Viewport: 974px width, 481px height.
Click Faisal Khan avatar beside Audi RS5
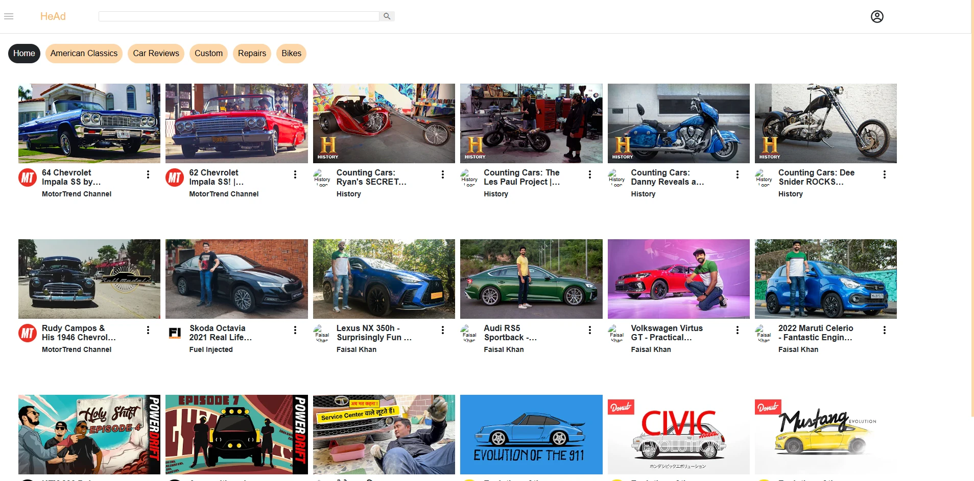[469, 333]
